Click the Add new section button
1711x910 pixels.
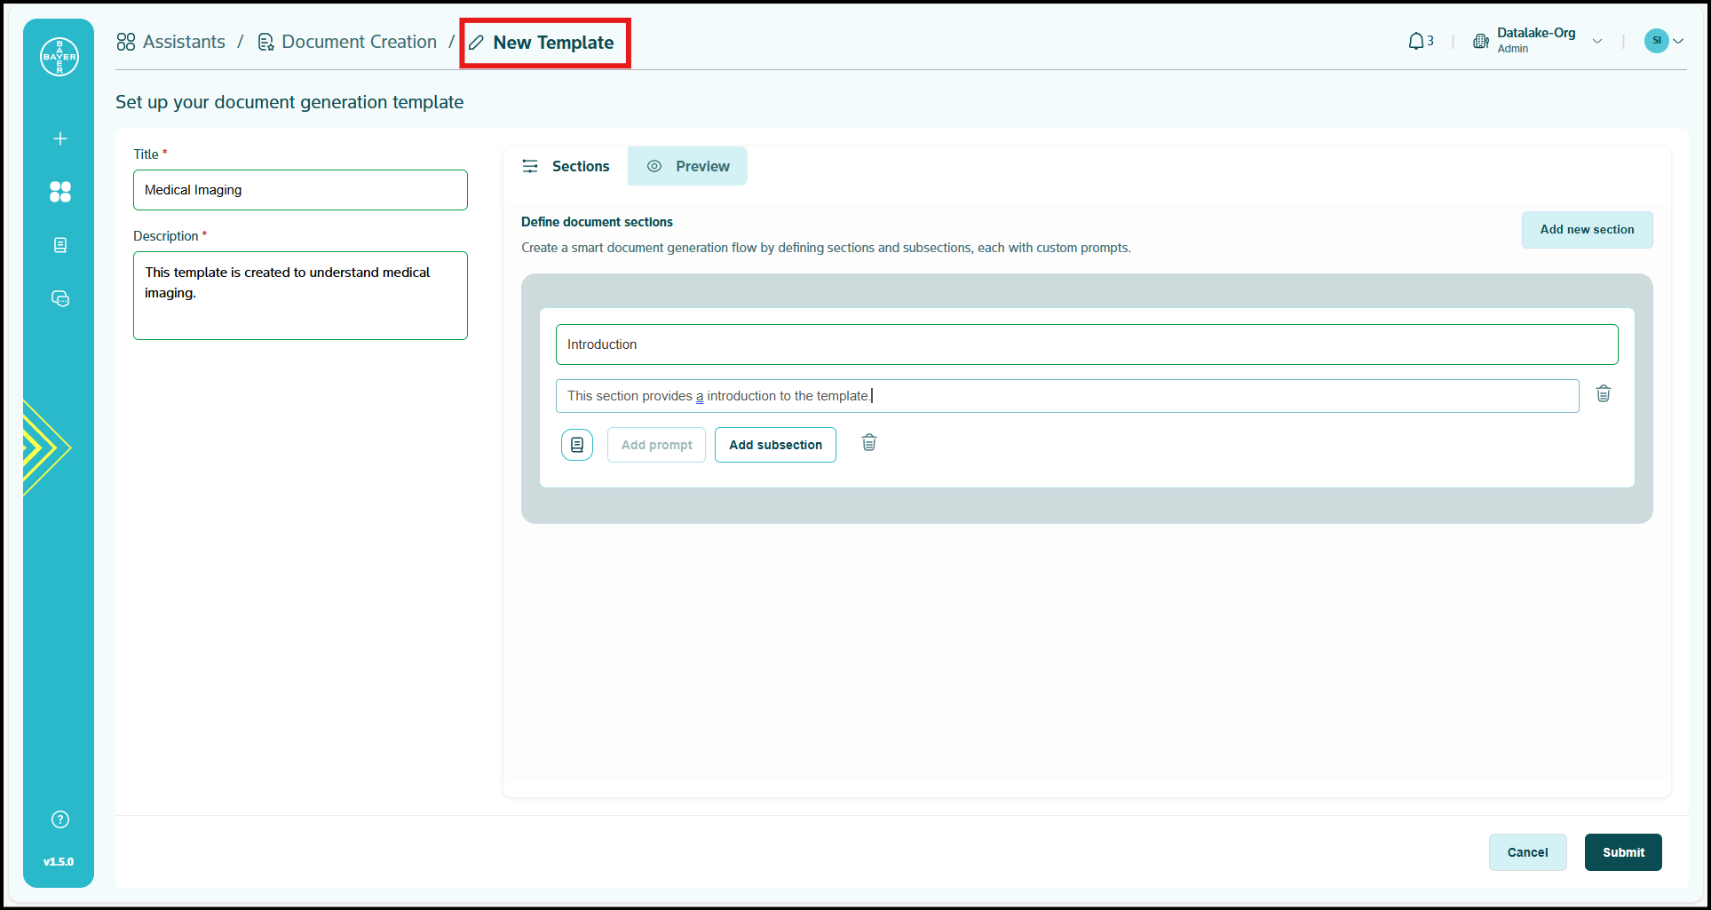[1586, 230]
